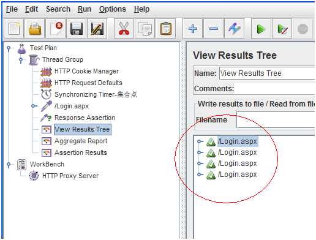The width and height of the screenshot is (316, 240).
Task: Click the HTTP Proxy Server icon
Action: point(34,176)
